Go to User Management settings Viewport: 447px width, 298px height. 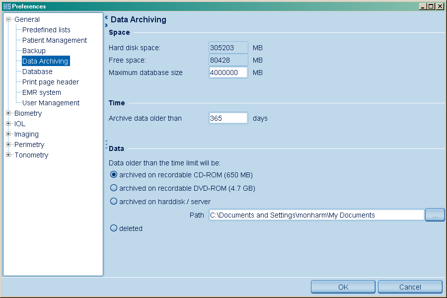(x=51, y=103)
